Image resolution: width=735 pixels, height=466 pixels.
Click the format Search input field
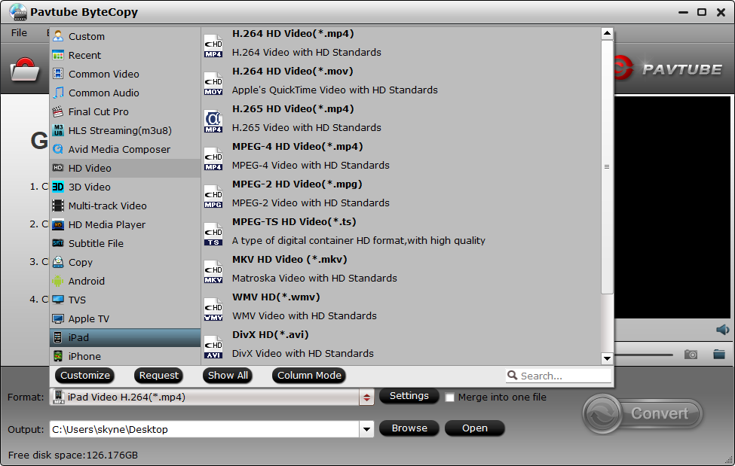click(x=559, y=376)
